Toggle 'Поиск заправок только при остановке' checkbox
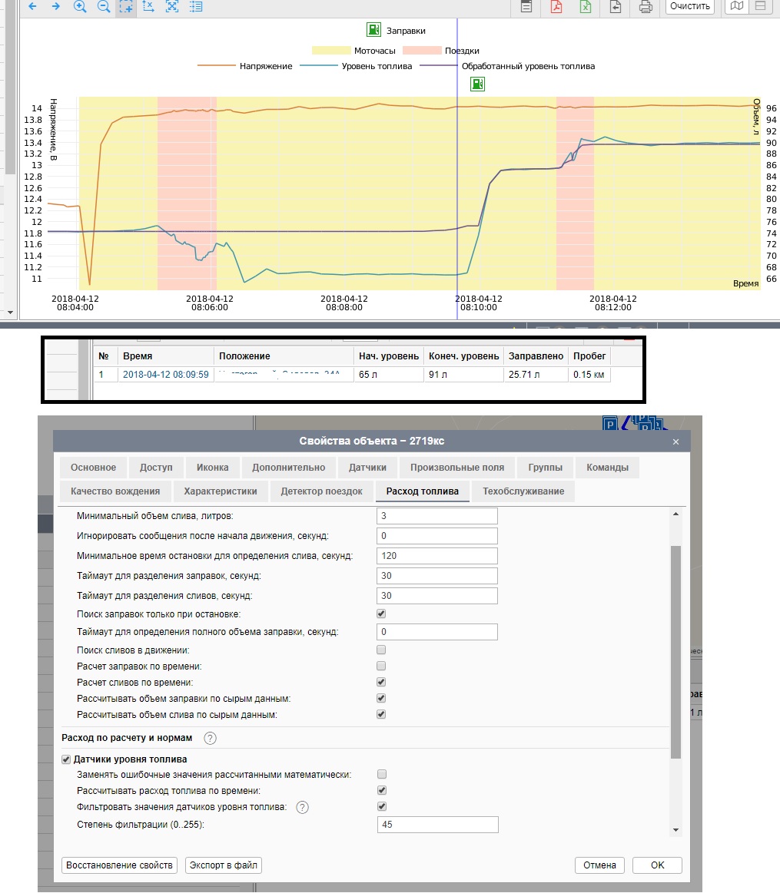Image resolution: width=780 pixels, height=893 pixels. click(x=381, y=614)
